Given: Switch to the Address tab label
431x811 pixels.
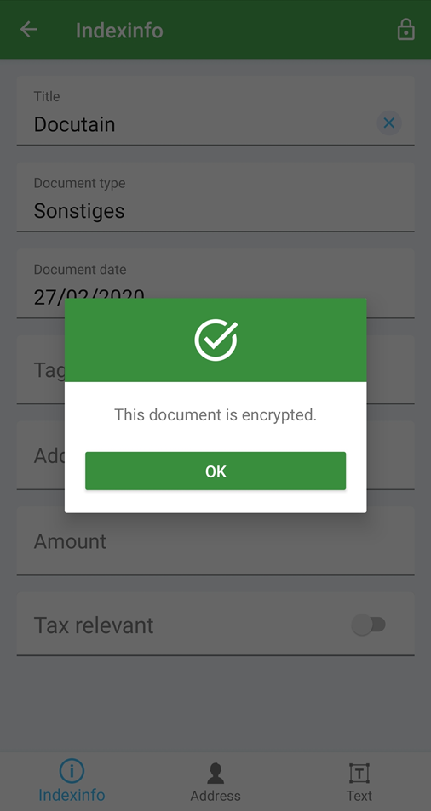Looking at the screenshot, I should coord(215,796).
